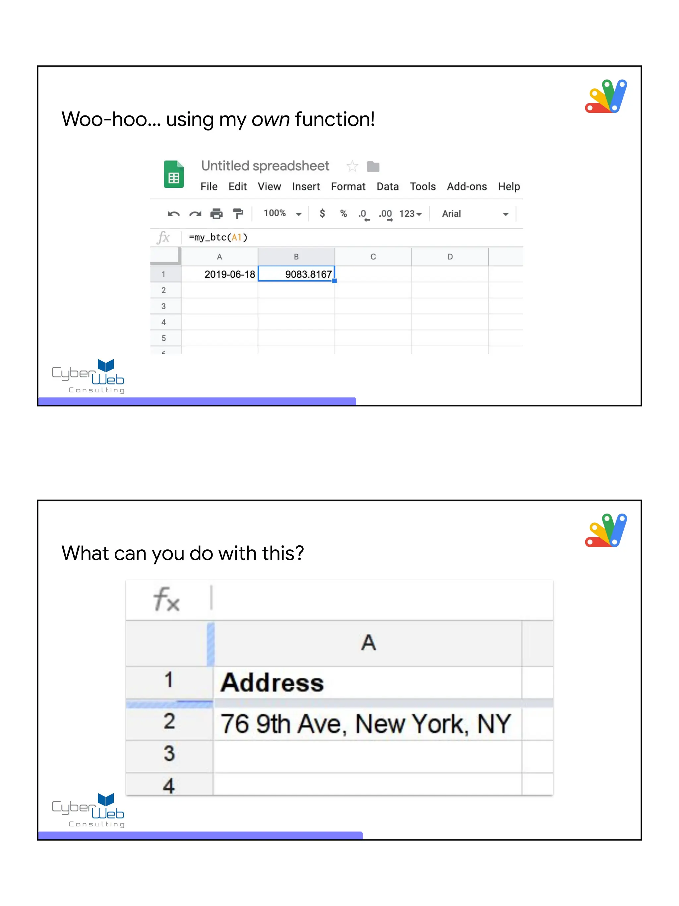Screen dimensions: 679x906
Task: Open zoom 100% dropdown
Action: [282, 213]
